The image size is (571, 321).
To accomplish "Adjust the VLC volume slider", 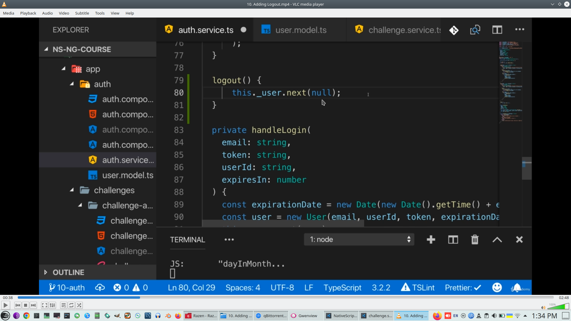I will (x=558, y=306).
